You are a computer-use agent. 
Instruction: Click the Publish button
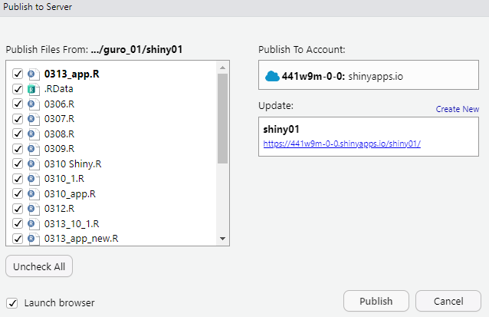(x=376, y=301)
